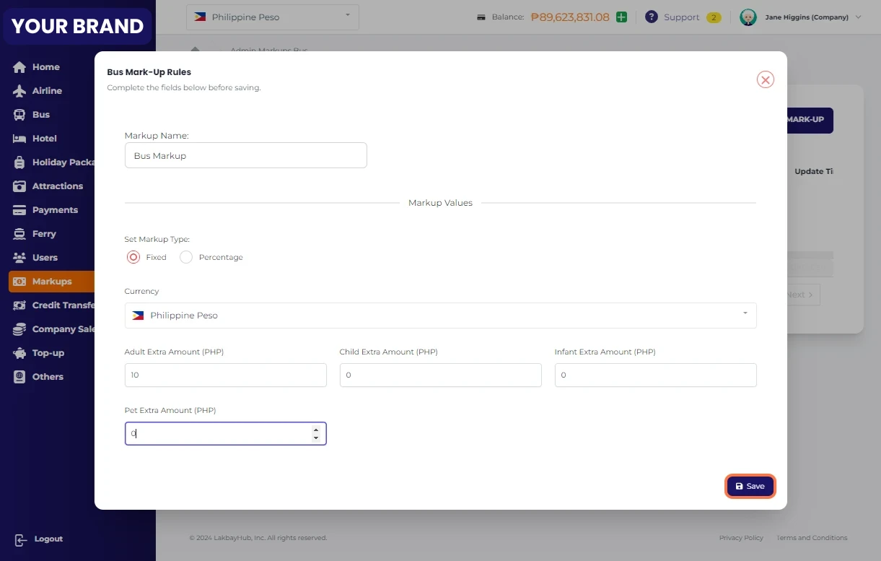881x561 pixels.
Task: Click the Home icon in sidebar
Action: [19, 67]
